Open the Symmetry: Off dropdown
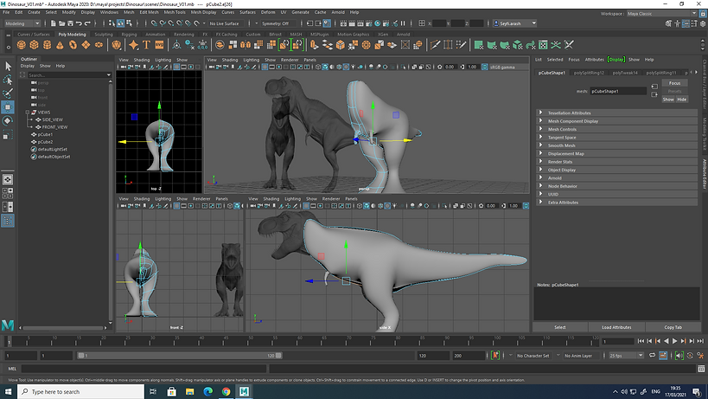 point(278,23)
